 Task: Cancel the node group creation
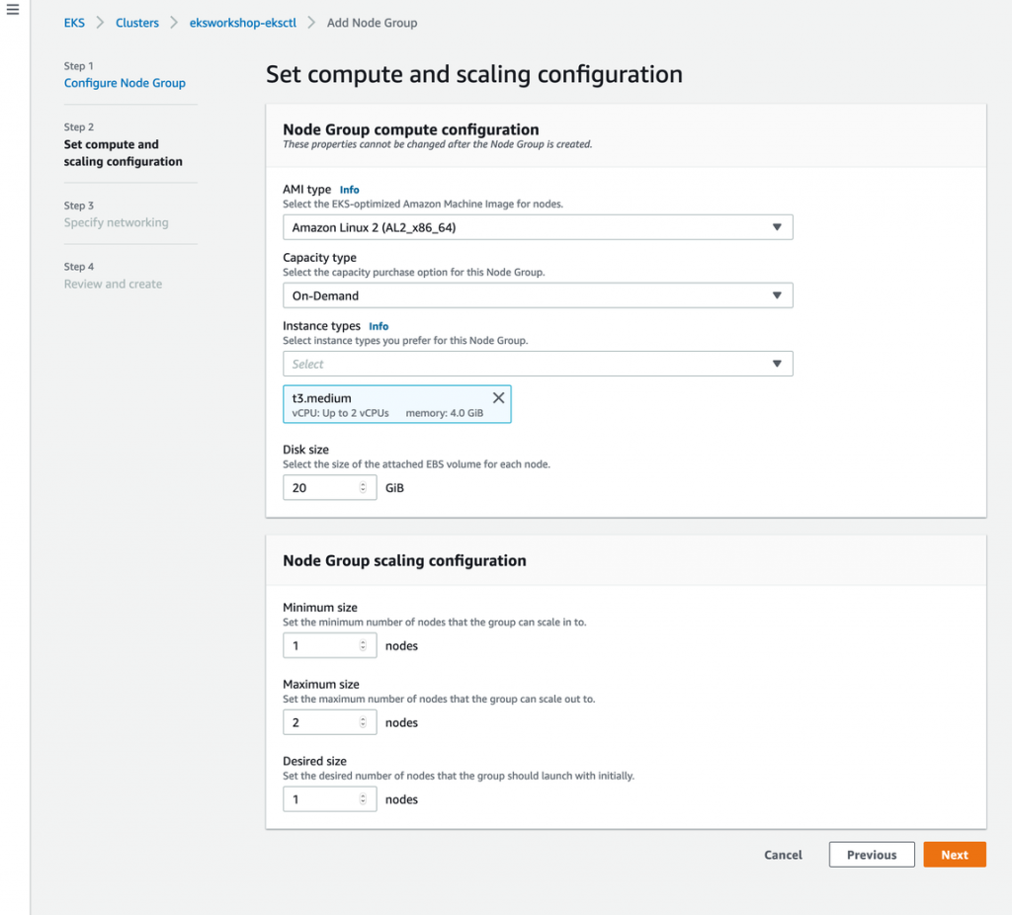pos(783,855)
